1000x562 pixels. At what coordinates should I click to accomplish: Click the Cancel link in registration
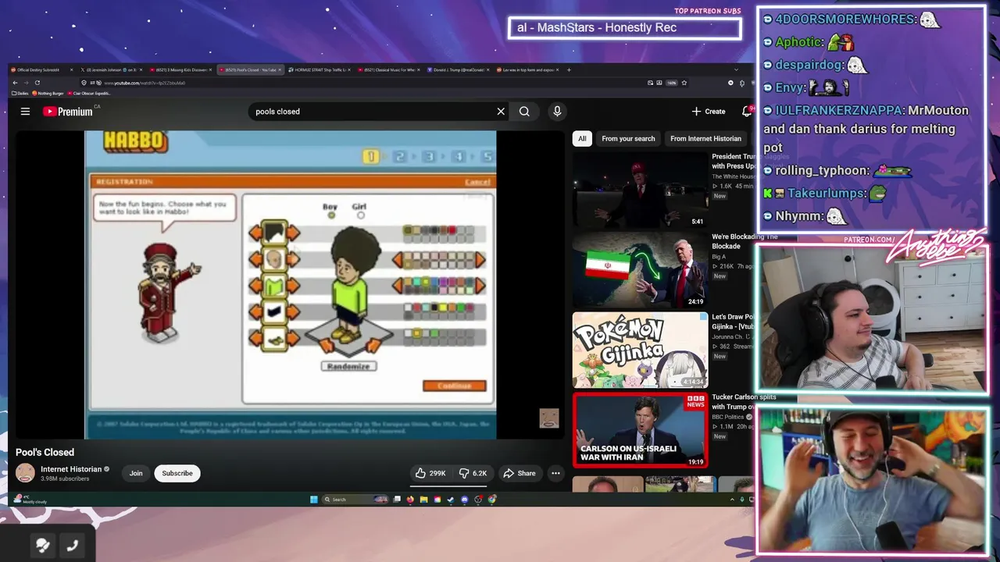[477, 182]
